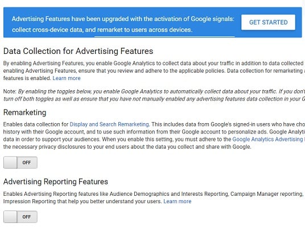Viewport: 305px width, 227px height.
Task: Enable Advertising Reporting Features toggle
Action: (20, 217)
